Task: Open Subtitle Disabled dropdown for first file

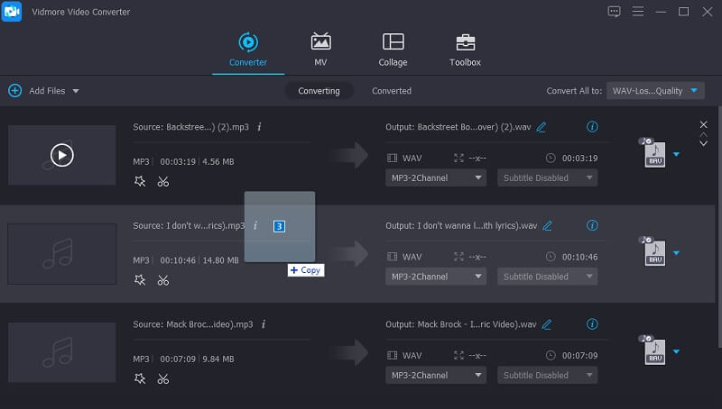Action: [547, 177]
